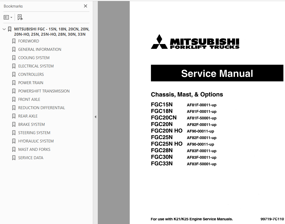Click the FGC20N HO model name
The image size is (285, 224).
[x=167, y=131]
